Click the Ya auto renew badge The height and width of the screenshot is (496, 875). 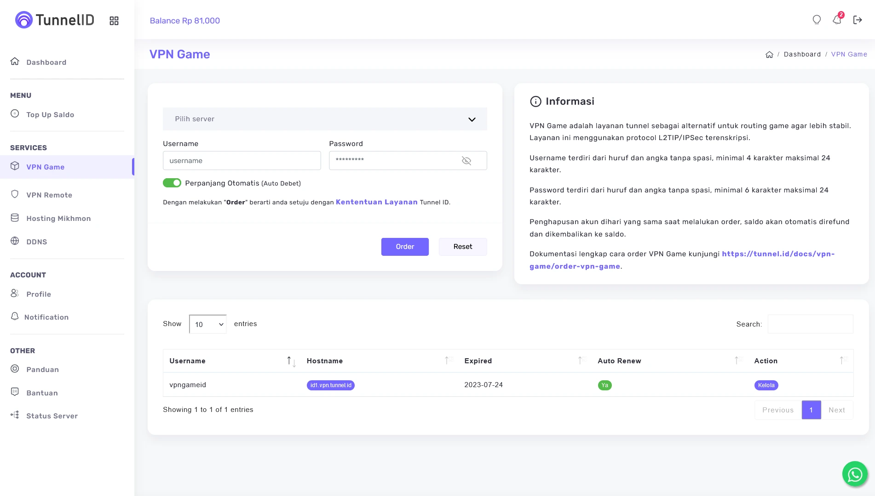click(x=604, y=385)
